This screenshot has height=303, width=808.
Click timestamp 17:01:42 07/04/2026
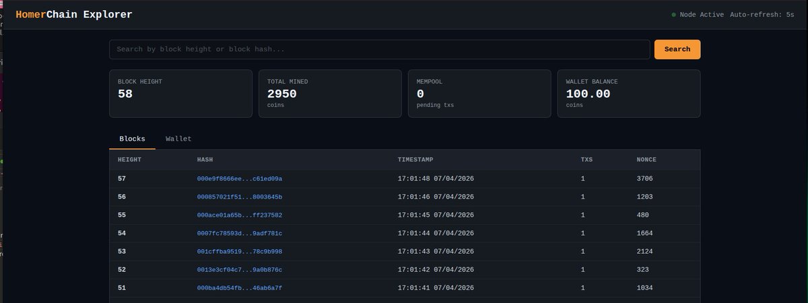(436, 269)
